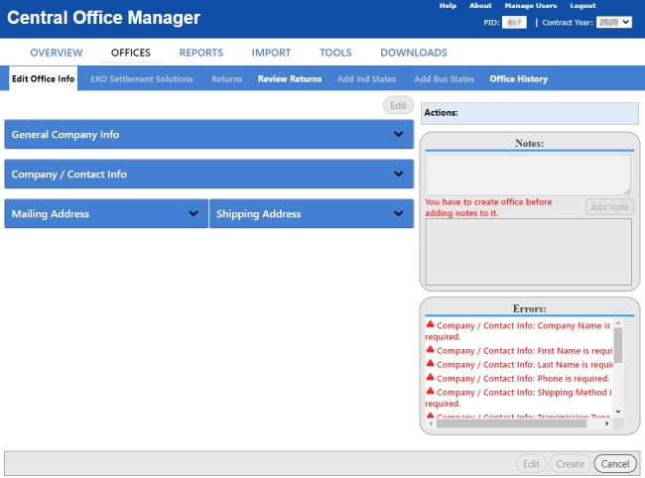645x478 pixels.
Task: Expand the General Company Info section
Action: [x=398, y=135]
